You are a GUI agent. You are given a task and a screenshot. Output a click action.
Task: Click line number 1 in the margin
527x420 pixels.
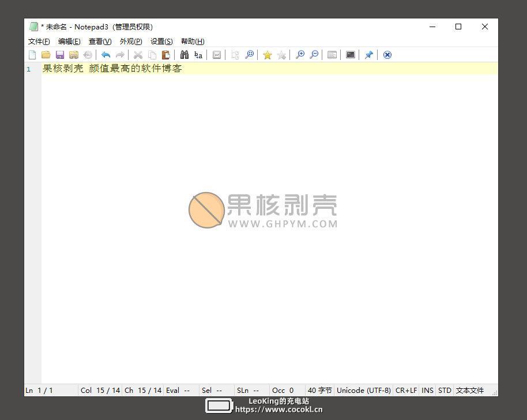tap(29, 69)
